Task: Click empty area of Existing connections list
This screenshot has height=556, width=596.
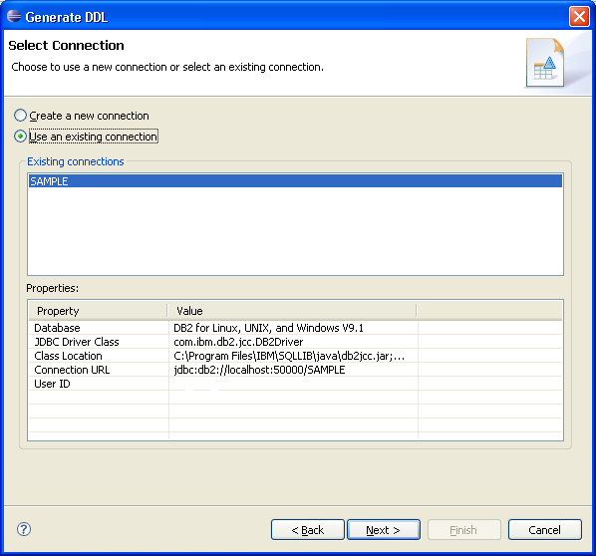Action: coord(295,232)
